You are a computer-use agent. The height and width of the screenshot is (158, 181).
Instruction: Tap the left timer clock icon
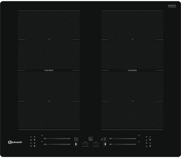(85, 142)
